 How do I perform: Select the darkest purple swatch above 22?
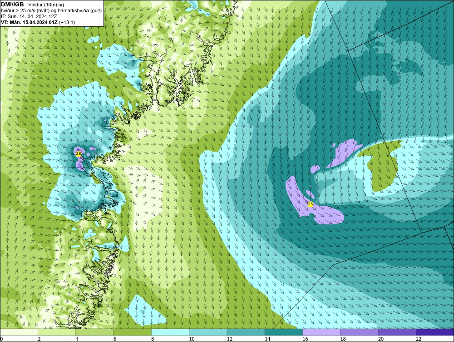coord(435,332)
